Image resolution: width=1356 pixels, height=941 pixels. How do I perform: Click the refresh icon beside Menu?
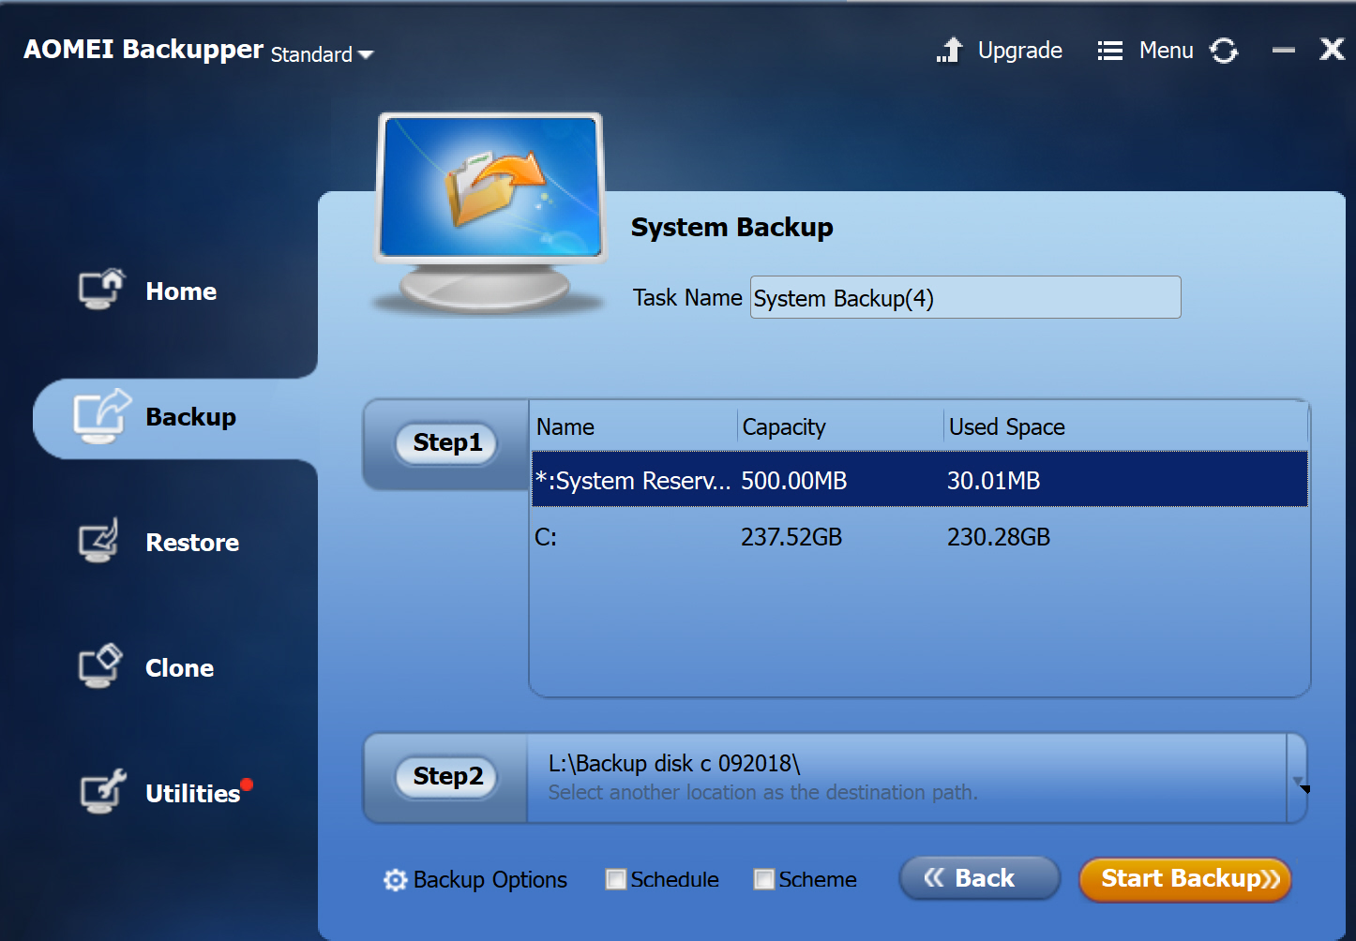(1224, 51)
